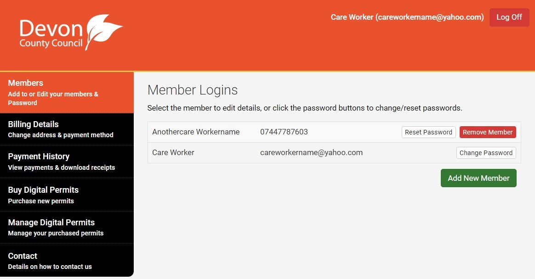This screenshot has height=279, width=535.
Task: Change password for Care Worker
Action: point(486,153)
